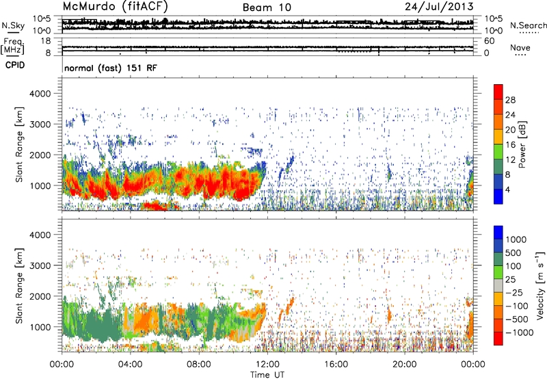Select the Beam 10 label
This screenshot has height=379, width=547.
point(267,8)
